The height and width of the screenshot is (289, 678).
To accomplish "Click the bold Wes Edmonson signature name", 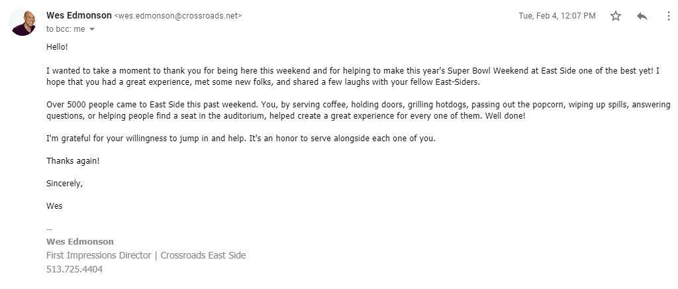I will (79, 241).
